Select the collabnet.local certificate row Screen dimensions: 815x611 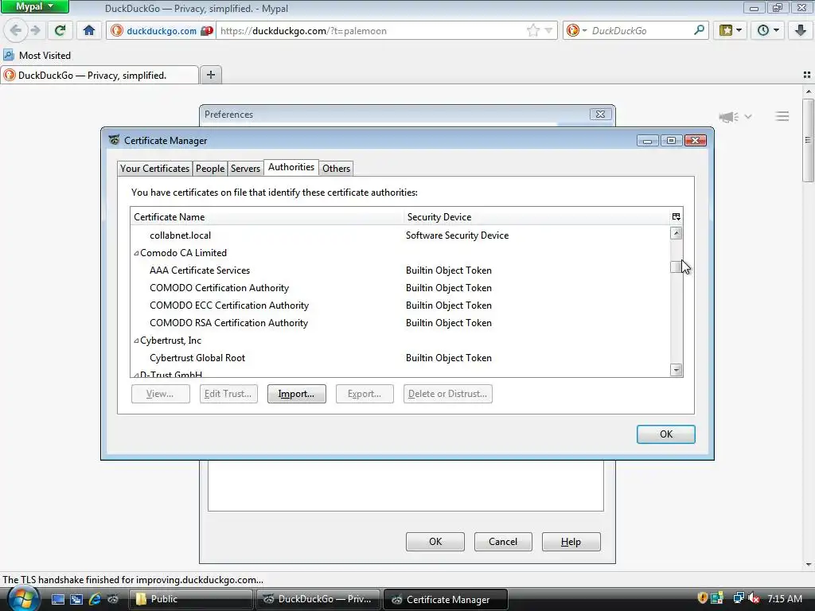(x=400, y=235)
